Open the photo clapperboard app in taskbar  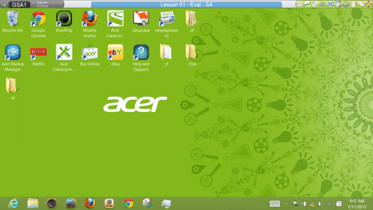click(x=71, y=204)
